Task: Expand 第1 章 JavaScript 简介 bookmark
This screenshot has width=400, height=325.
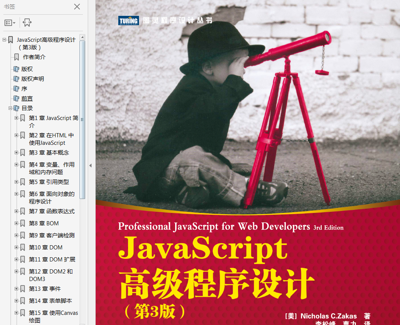Action: coord(16,118)
